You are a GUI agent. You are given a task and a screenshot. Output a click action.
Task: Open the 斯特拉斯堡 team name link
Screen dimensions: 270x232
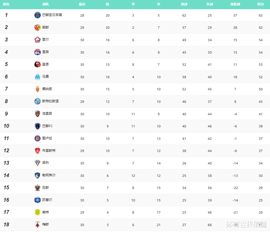[x=50, y=101]
